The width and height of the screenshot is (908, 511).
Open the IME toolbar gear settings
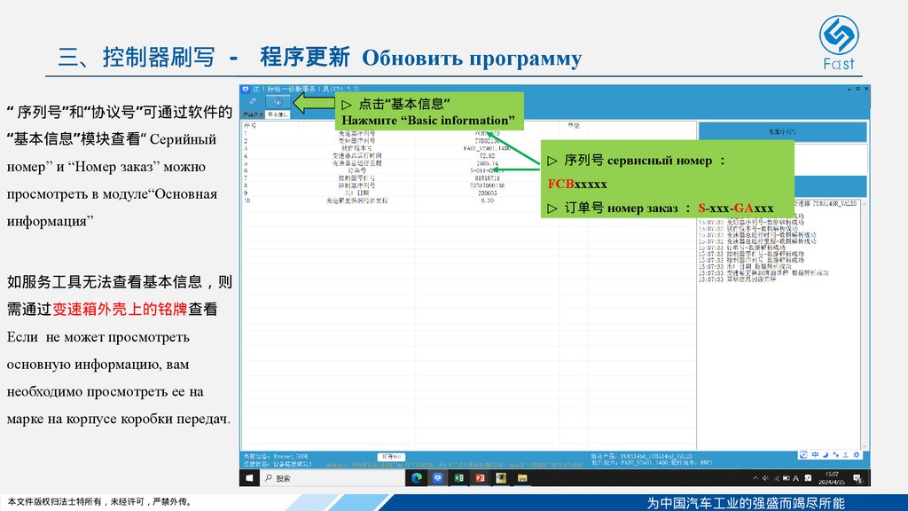(857, 455)
